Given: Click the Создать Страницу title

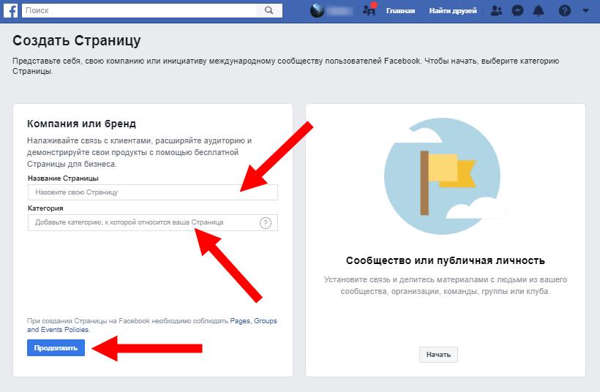Looking at the screenshot, I should [77, 40].
